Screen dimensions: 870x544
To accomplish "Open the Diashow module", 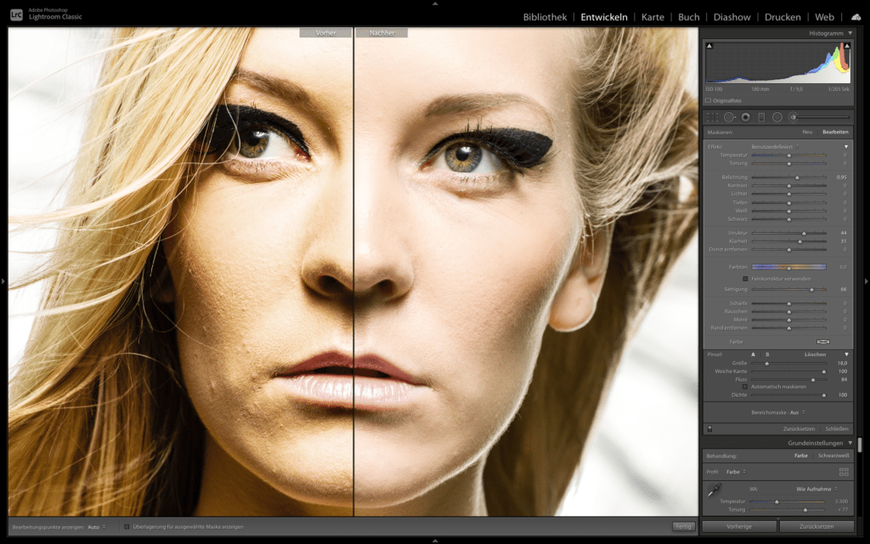I will [732, 17].
